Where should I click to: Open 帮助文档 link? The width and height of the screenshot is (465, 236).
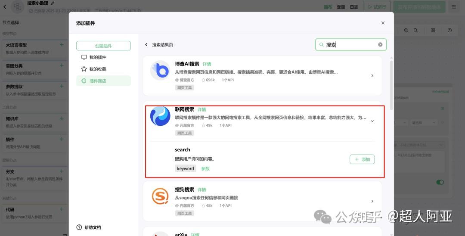click(x=93, y=227)
